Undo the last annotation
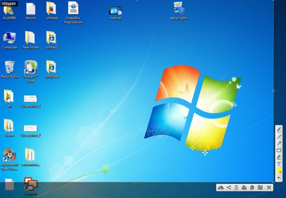286x198 pixels. pyautogui.click(x=279, y=178)
